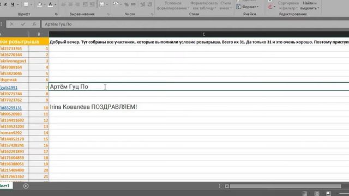This screenshot has width=349, height=196.
Task: Select the Добрый вечер description cell
Action: pyautogui.click(x=199, y=42)
